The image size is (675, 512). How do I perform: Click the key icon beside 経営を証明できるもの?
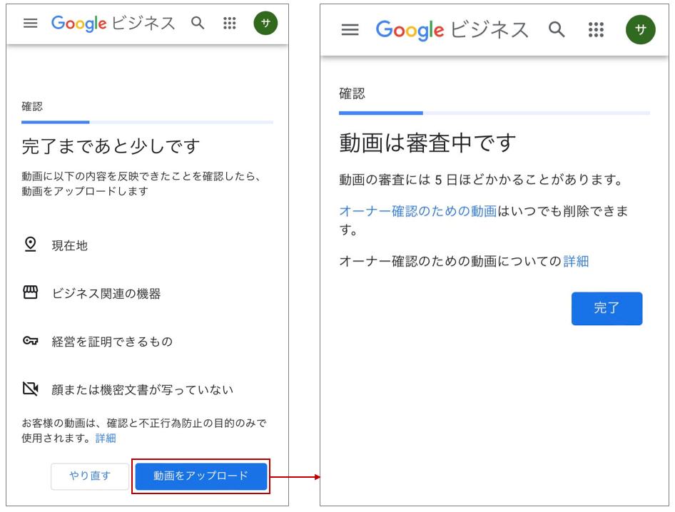pos(30,341)
